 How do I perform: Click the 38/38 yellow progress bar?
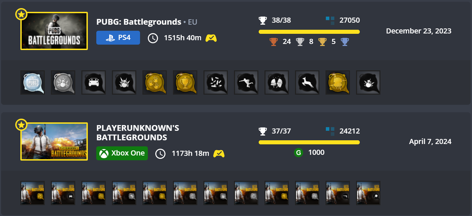coord(309,32)
